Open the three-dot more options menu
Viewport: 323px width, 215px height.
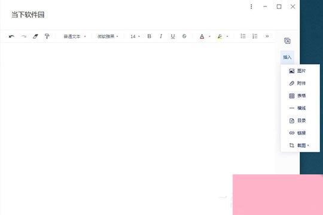[251, 7]
